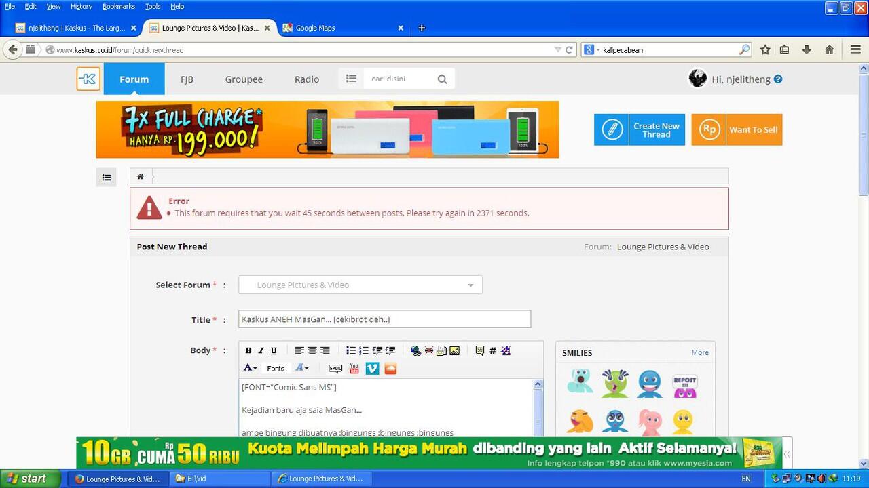This screenshot has height=488, width=869.
Task: Click the Forum navigation tab
Action: 134,79
